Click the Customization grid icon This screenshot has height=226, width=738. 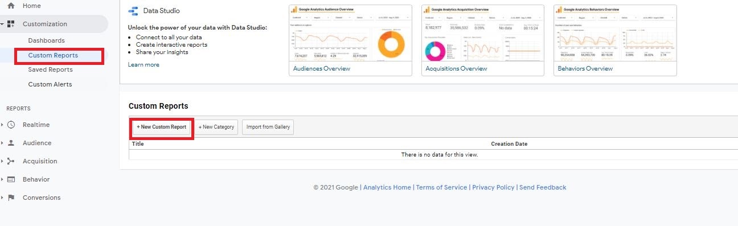(11, 24)
